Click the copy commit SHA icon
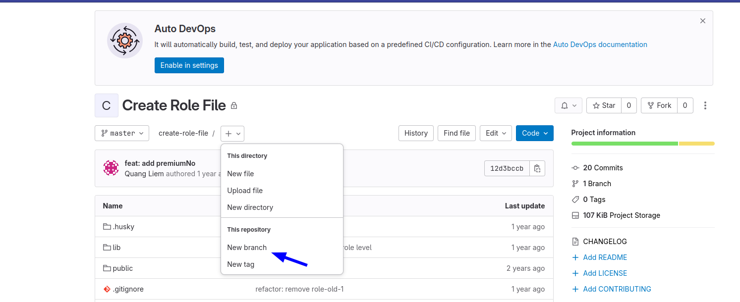This screenshot has height=302, width=740. (537, 168)
